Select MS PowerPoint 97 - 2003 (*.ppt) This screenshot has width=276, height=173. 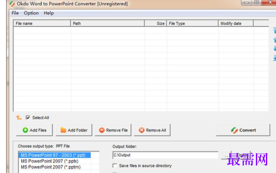coord(55,155)
